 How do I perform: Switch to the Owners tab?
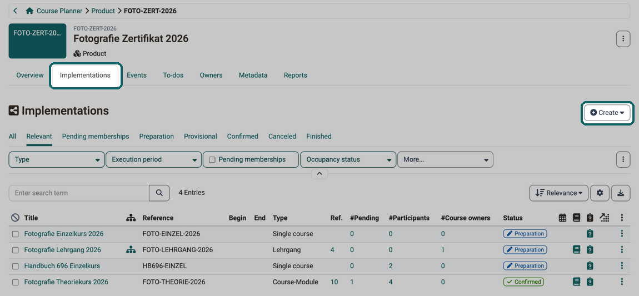pyautogui.click(x=211, y=76)
